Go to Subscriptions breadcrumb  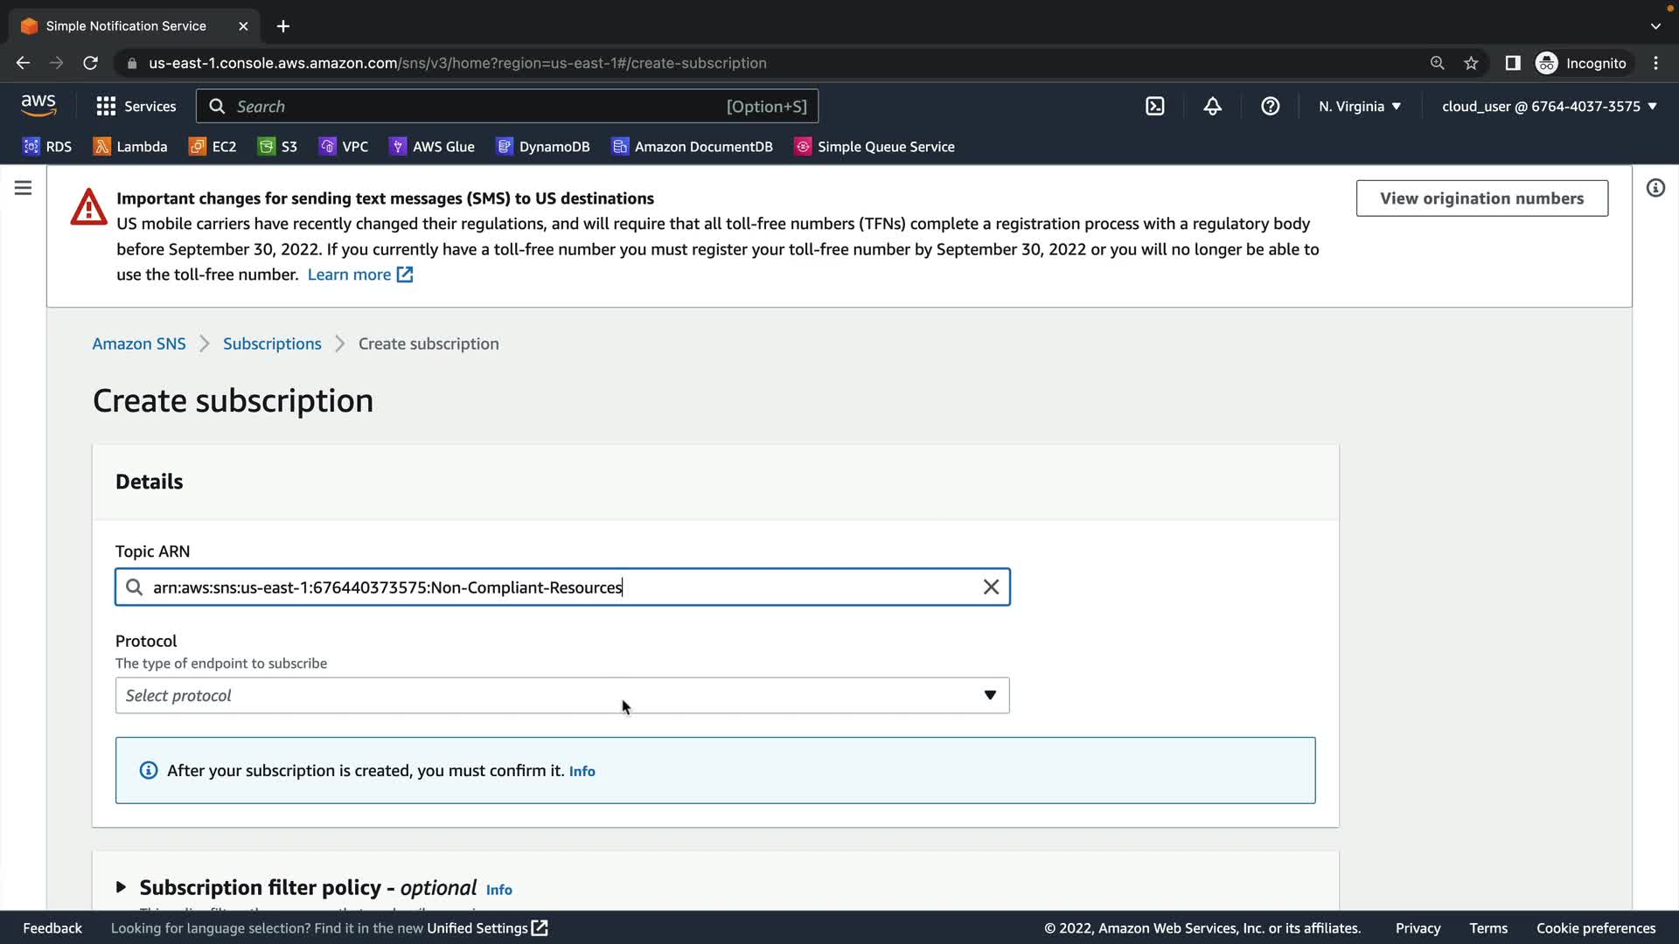tap(272, 344)
